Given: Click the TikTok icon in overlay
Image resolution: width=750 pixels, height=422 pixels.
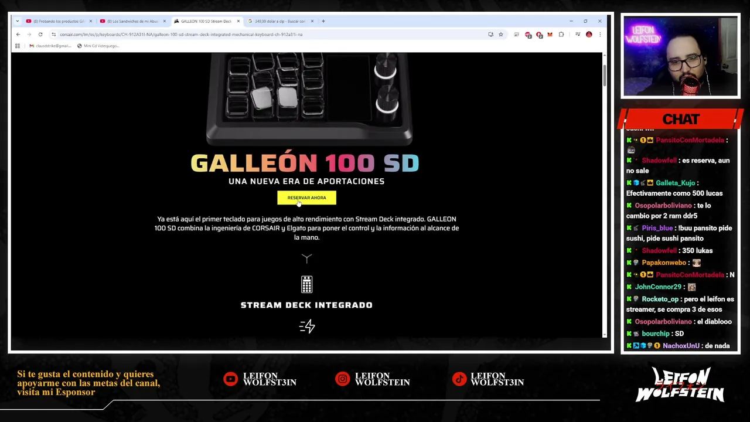Looking at the screenshot, I should 460,379.
